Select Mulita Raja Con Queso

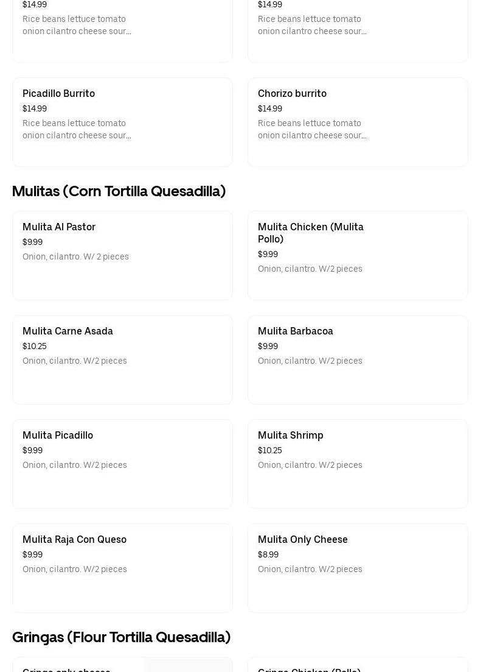pos(74,540)
